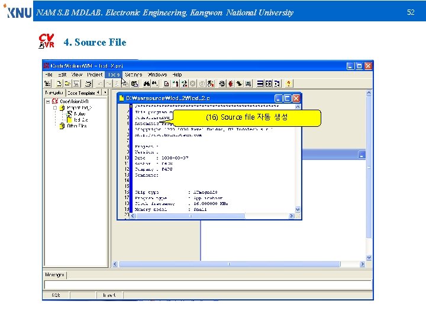This screenshot has width=426, height=320.
Task: Launch the CodeWizardAVR gear icon
Action: click(222, 84)
